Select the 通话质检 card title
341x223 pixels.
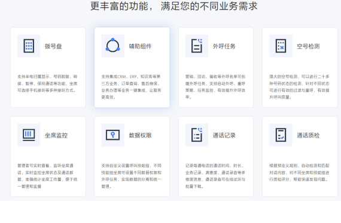tap(308, 135)
